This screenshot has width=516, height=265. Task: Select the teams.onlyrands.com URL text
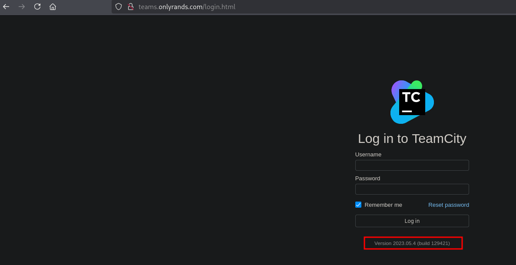(x=187, y=7)
